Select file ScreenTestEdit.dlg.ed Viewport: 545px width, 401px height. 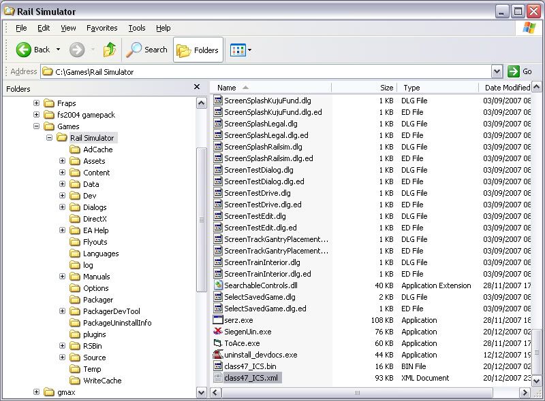[x=260, y=228]
